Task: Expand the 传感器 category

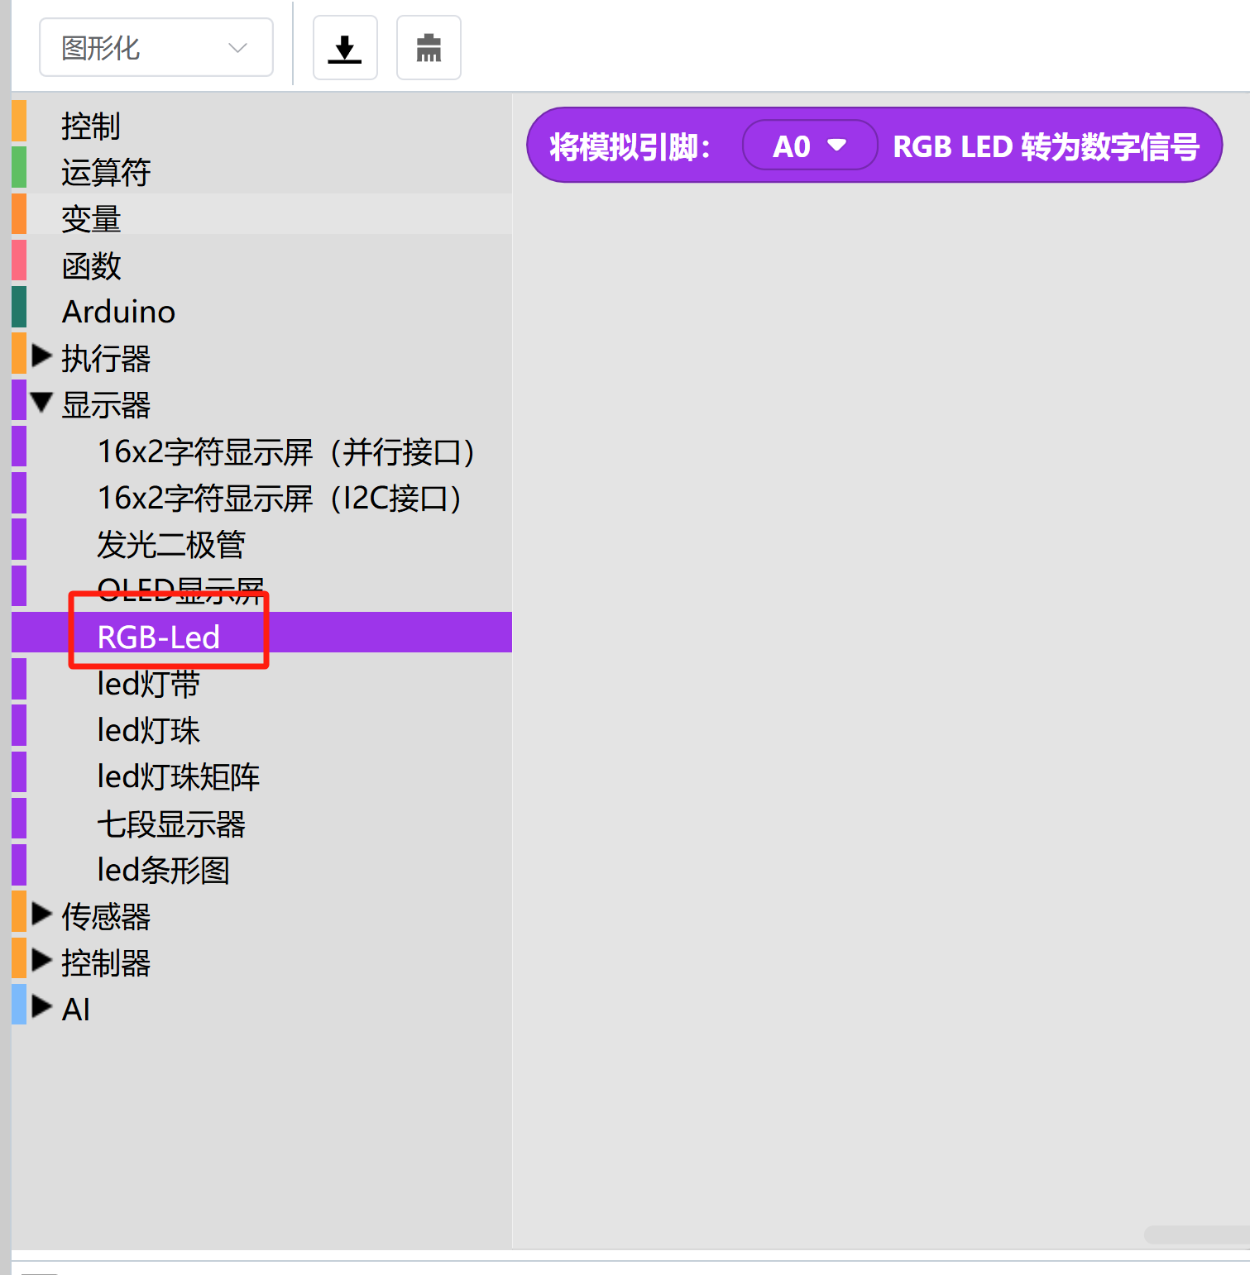Action: pyautogui.click(x=41, y=914)
